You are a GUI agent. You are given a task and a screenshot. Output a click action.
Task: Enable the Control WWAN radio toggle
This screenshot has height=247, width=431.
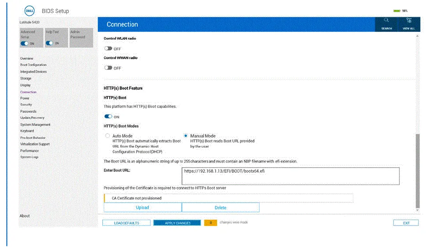click(x=108, y=68)
